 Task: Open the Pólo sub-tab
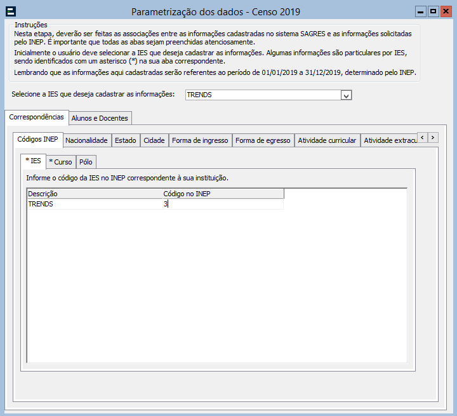[86, 162]
